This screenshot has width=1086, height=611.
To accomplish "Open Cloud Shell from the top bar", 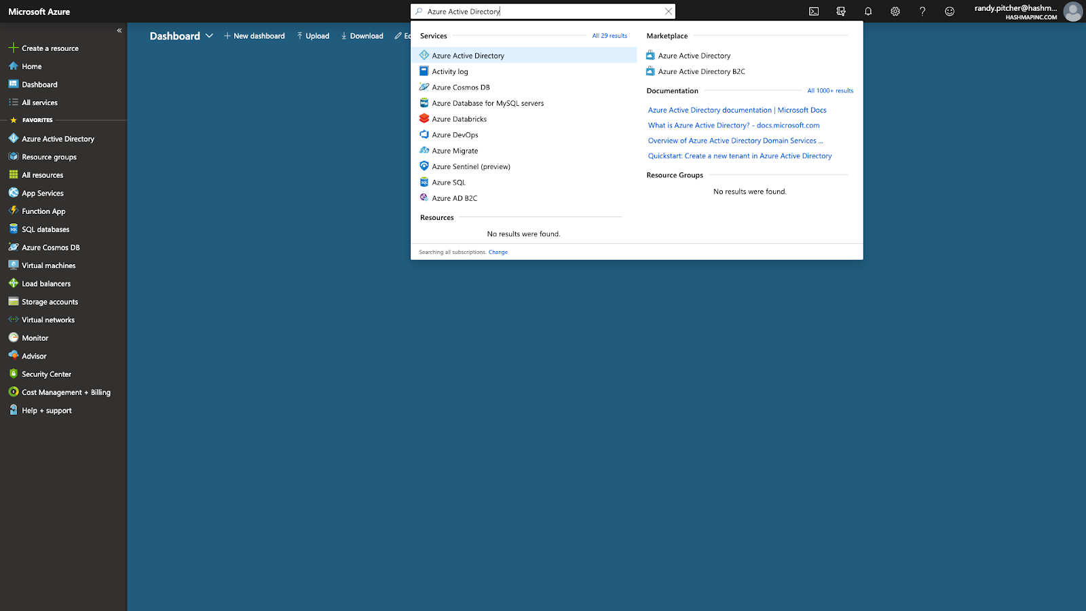I will 814,12.
